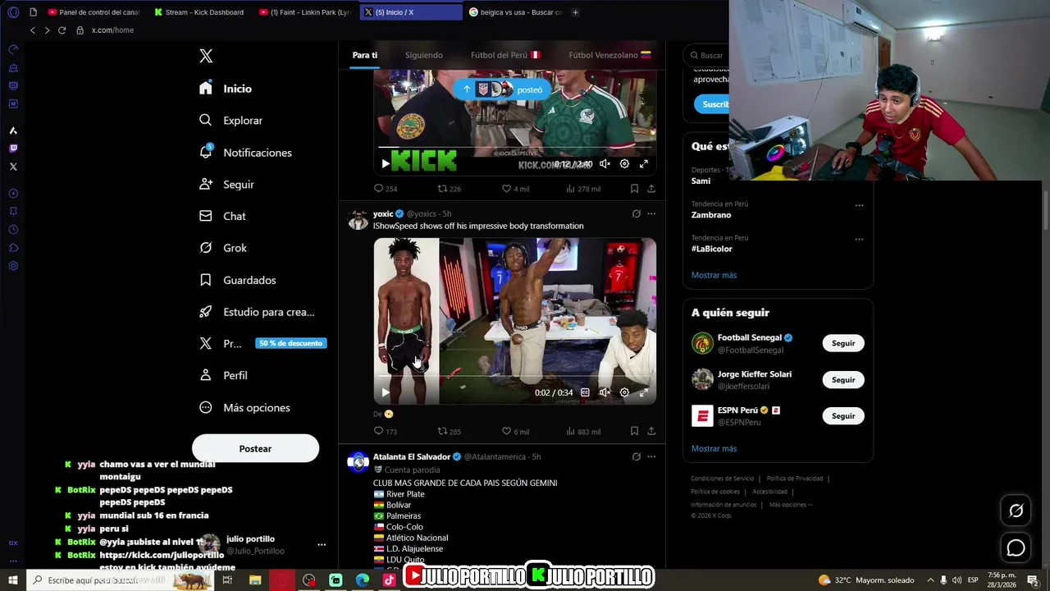Open Grok in the sidebar
Viewport: 1050px width, 591px height.
(223, 248)
